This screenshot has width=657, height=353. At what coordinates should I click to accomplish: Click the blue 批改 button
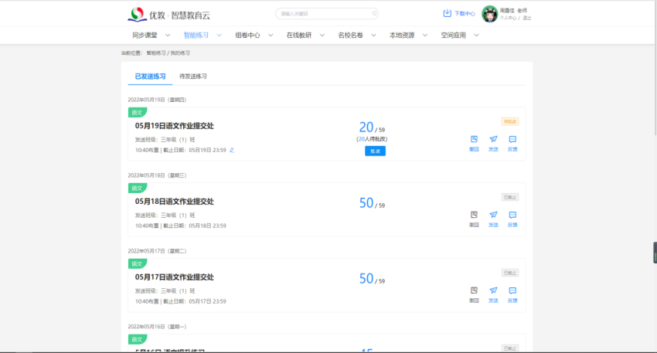click(375, 151)
